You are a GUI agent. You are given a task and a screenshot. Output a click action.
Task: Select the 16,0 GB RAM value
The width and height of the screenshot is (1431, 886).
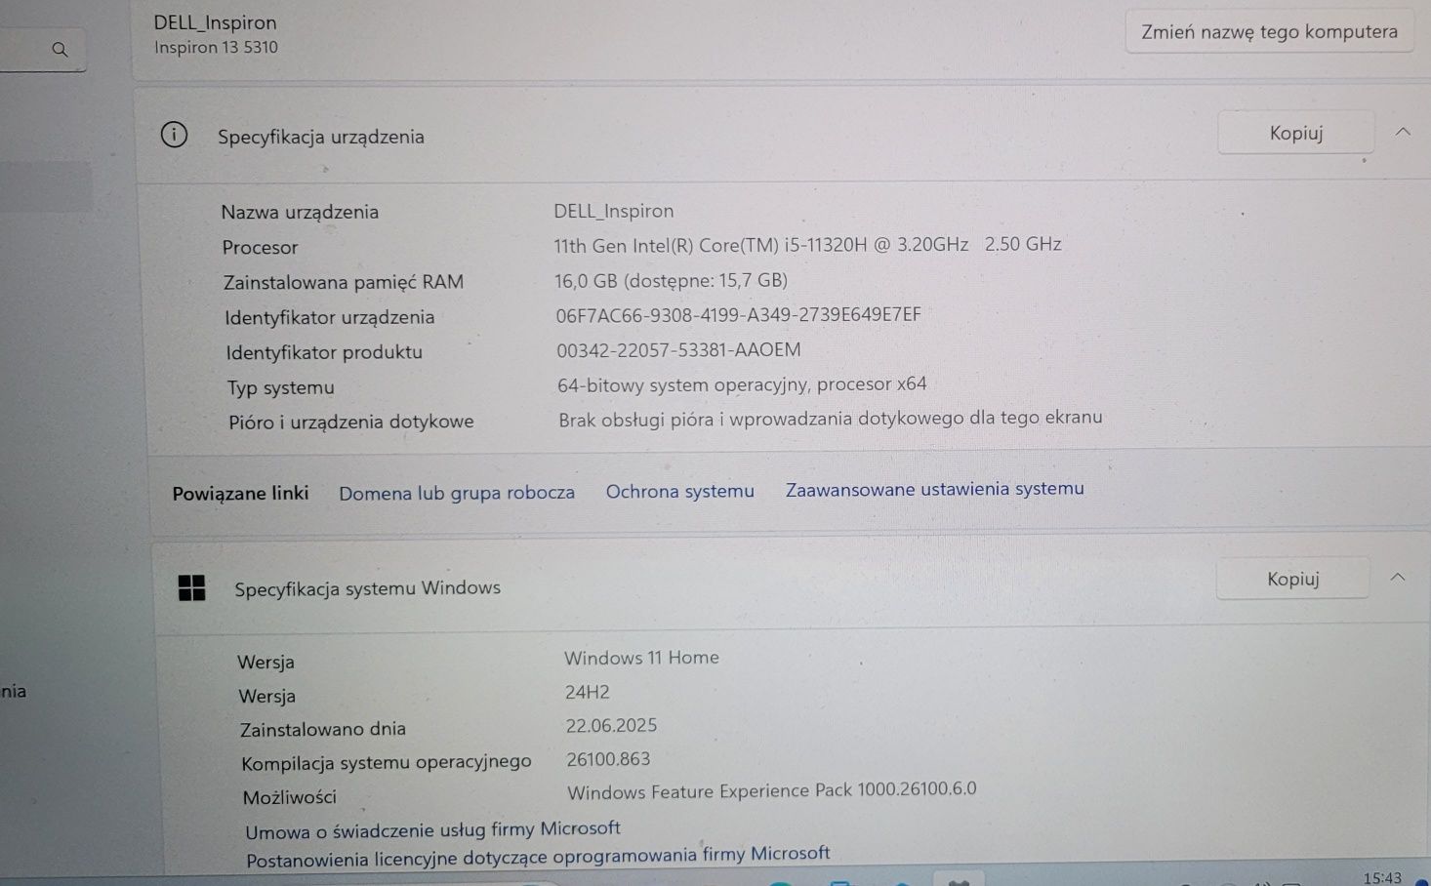(x=671, y=281)
